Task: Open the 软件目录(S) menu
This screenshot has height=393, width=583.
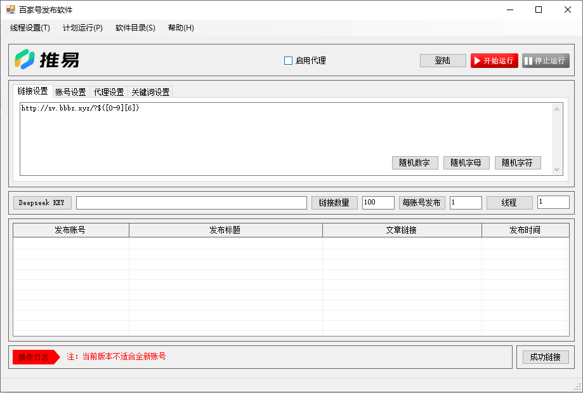Action: tap(135, 28)
